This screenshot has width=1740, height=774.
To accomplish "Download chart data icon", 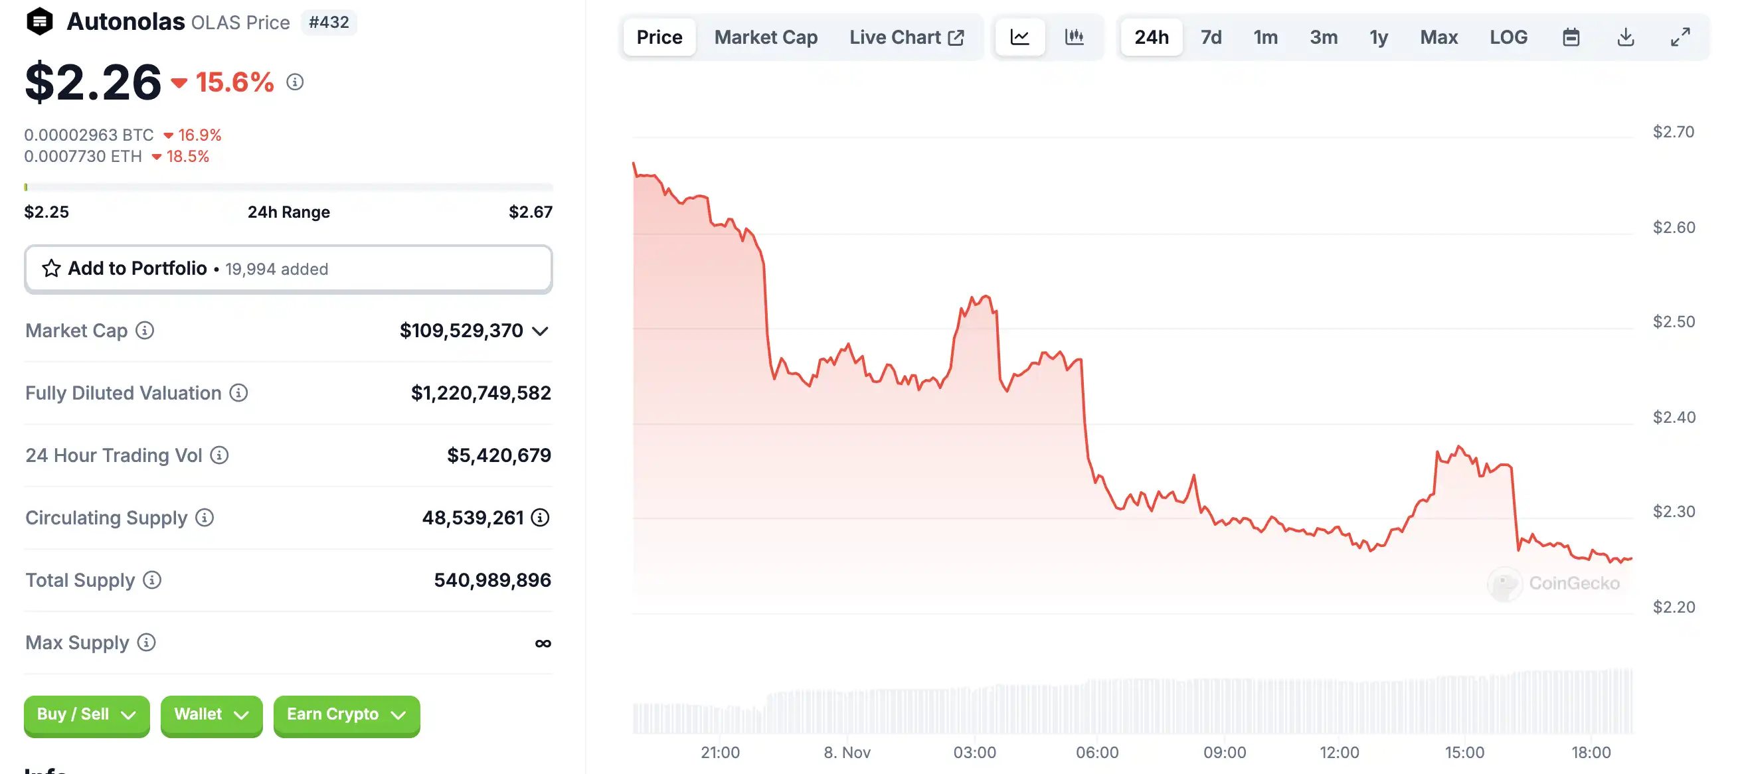I will tap(1625, 37).
